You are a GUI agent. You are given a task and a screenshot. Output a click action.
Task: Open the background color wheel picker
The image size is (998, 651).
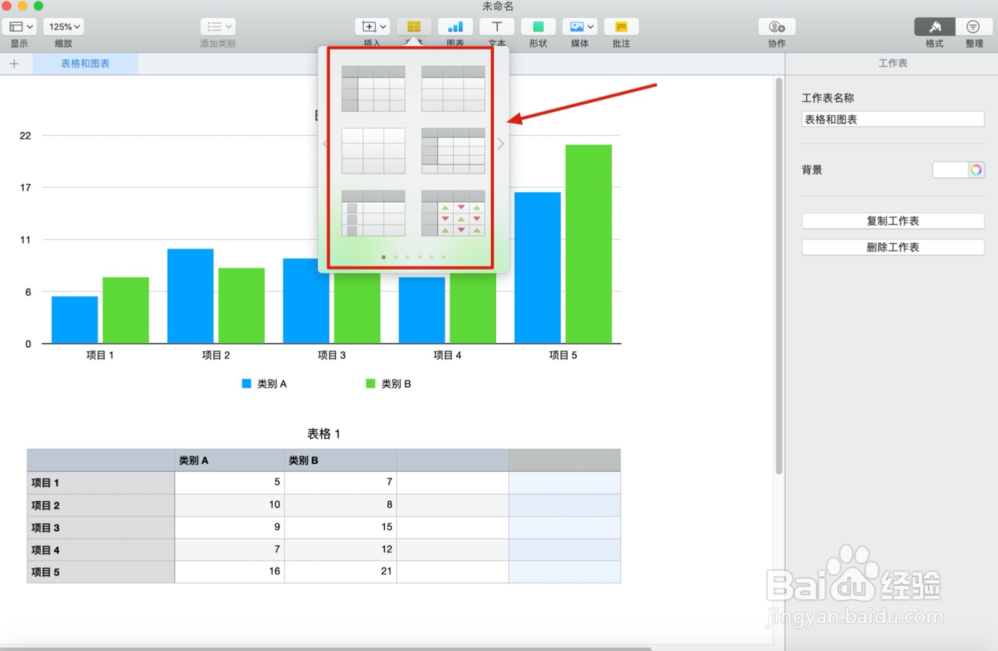[x=976, y=170]
